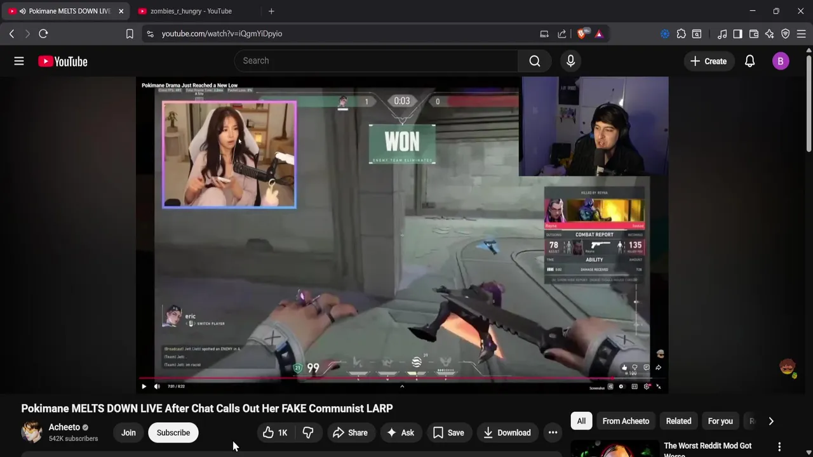Open the YouTube guide hamburger menu

[x=19, y=61]
